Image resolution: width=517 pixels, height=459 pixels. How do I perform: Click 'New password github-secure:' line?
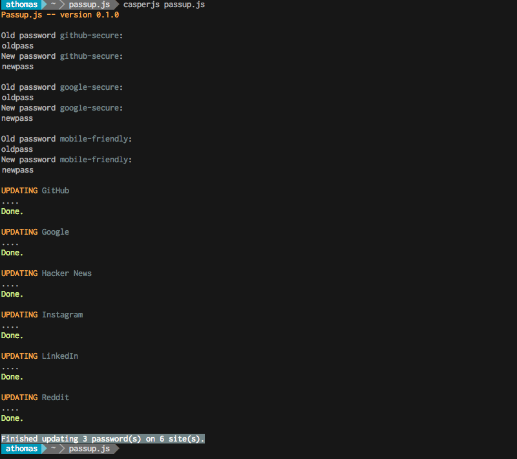click(62, 56)
